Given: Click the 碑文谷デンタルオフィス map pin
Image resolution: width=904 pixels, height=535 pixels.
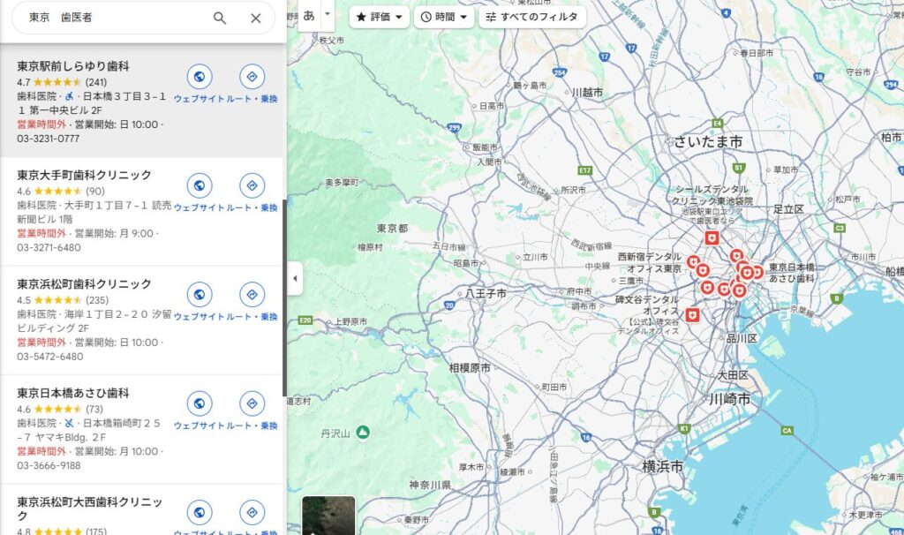Looking at the screenshot, I should (x=692, y=315).
